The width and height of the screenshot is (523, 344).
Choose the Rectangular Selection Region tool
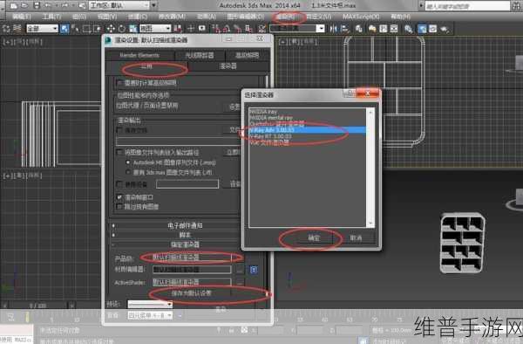pyautogui.click(x=86, y=29)
